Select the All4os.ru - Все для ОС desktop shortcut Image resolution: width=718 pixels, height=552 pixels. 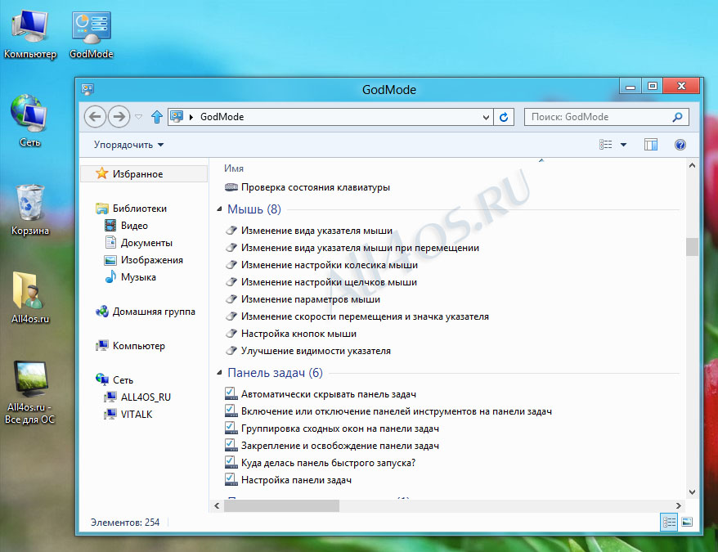click(x=29, y=393)
